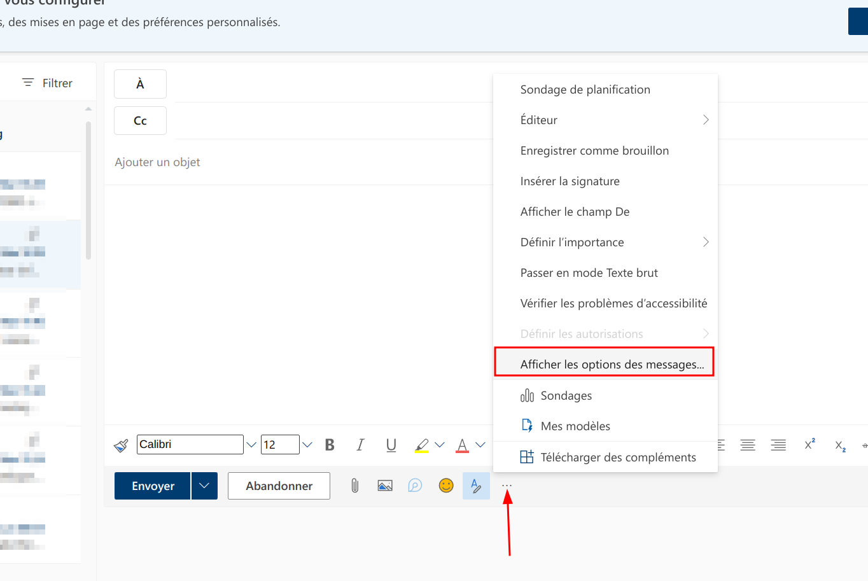Toggle italic formatting
The width and height of the screenshot is (868, 581).
coord(360,445)
